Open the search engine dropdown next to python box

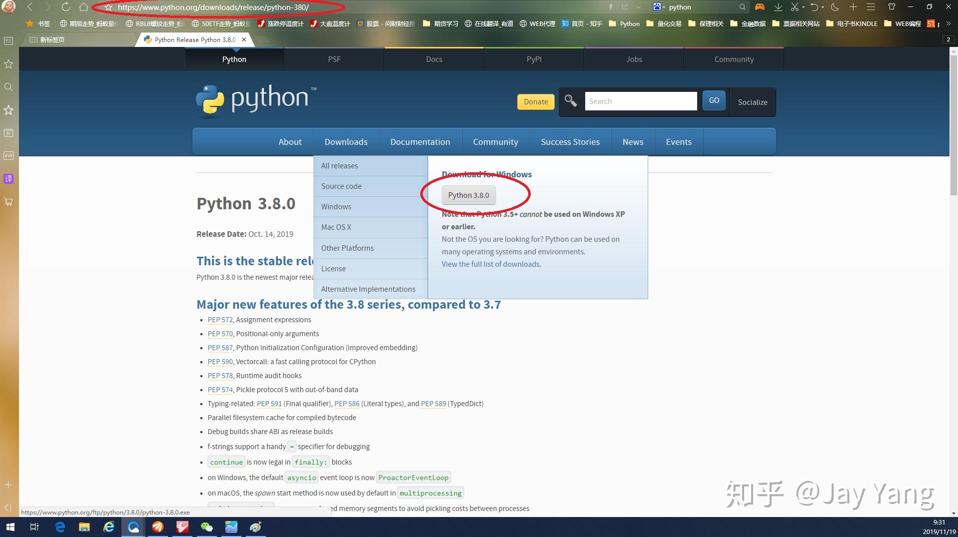[664, 7]
